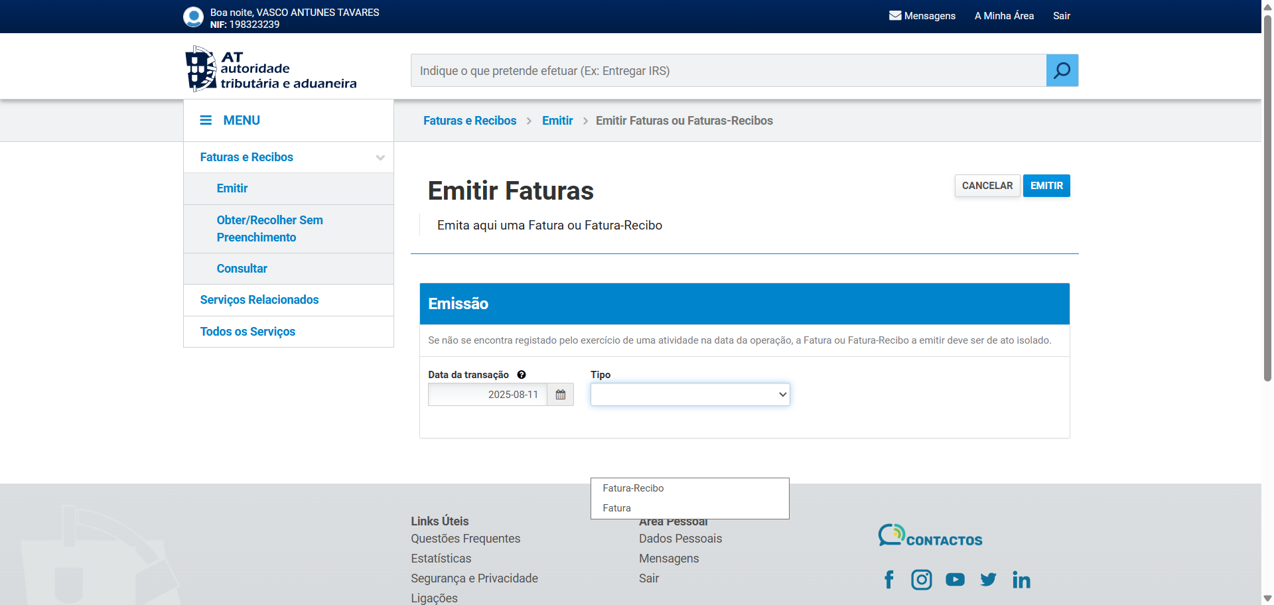This screenshot has height=605, width=1274.
Task: Click the user profile avatar icon
Action: pyautogui.click(x=193, y=17)
